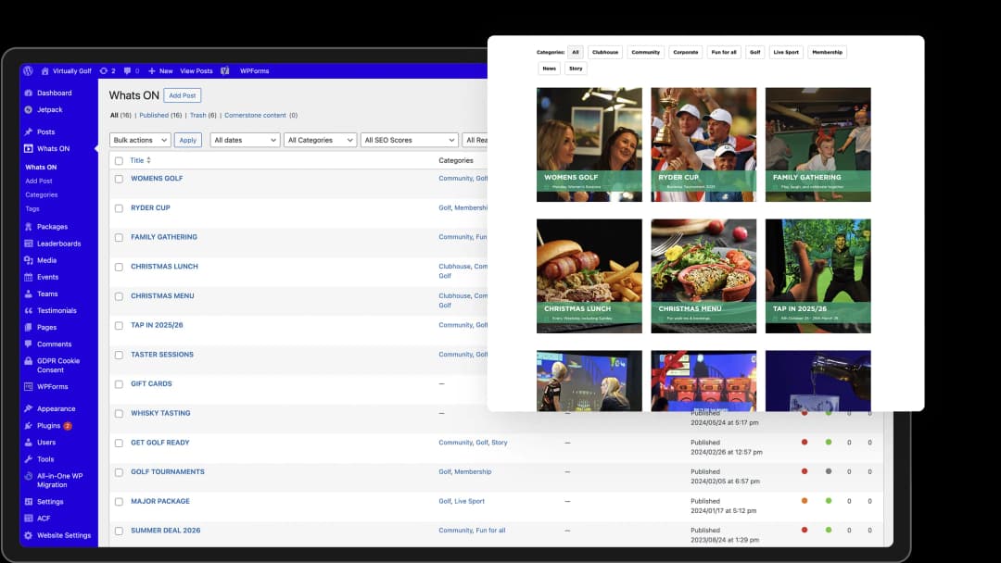Open the All SEO Scores dropdown
This screenshot has width=1001, height=563.
[409, 140]
